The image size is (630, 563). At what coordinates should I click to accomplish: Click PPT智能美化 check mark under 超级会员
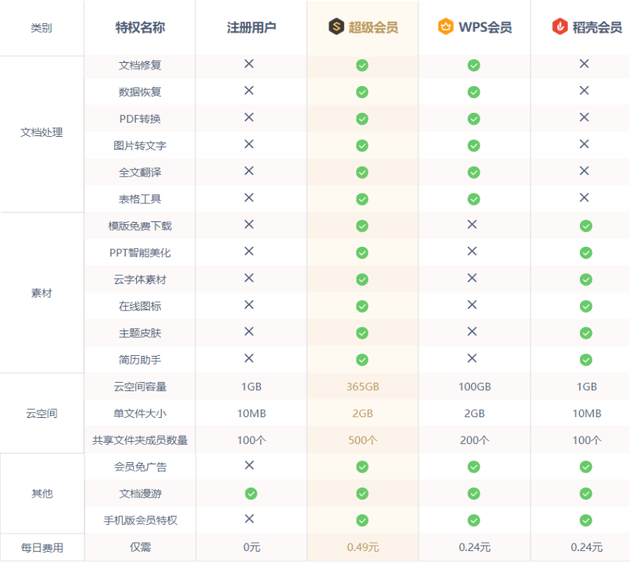362,253
